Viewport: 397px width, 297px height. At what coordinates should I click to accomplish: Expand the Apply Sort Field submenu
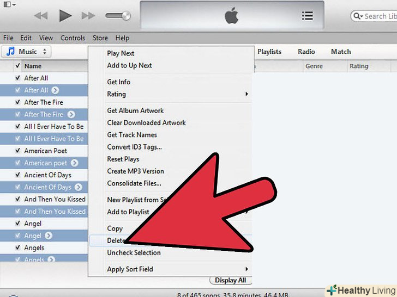[177, 269]
